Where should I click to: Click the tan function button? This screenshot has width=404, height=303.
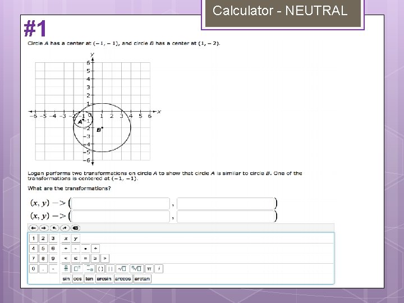tap(89, 279)
